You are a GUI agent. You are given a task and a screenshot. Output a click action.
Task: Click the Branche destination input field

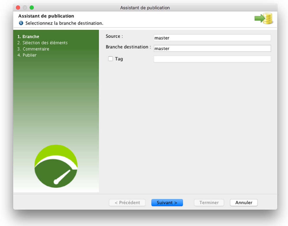click(x=212, y=48)
